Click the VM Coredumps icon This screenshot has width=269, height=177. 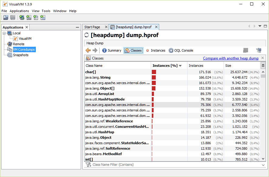pyautogui.click(x=10, y=49)
